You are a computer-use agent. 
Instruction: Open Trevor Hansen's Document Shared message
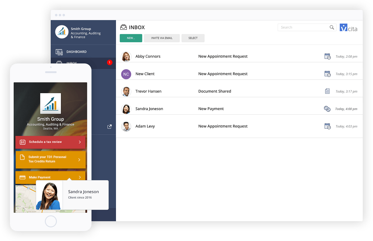click(214, 91)
